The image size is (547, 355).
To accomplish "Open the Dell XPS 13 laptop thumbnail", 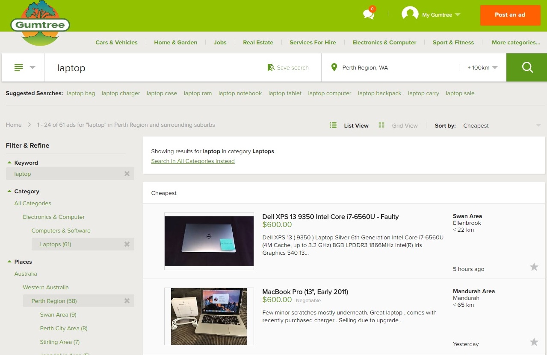I will [209, 241].
